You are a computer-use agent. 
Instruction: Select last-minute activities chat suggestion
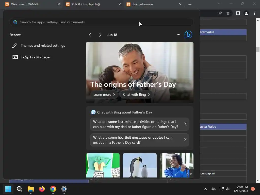point(140,124)
